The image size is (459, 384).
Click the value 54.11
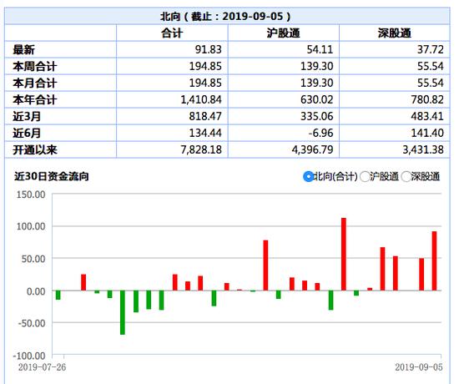point(320,49)
